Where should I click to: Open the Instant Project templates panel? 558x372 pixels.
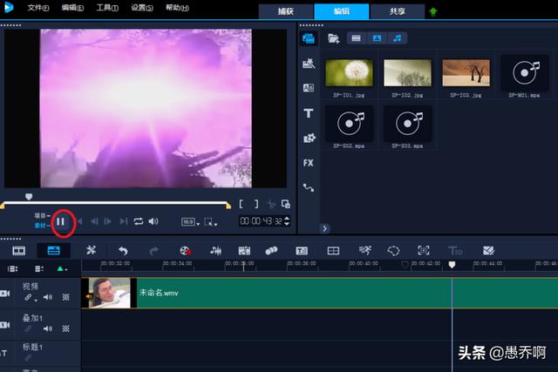309,64
